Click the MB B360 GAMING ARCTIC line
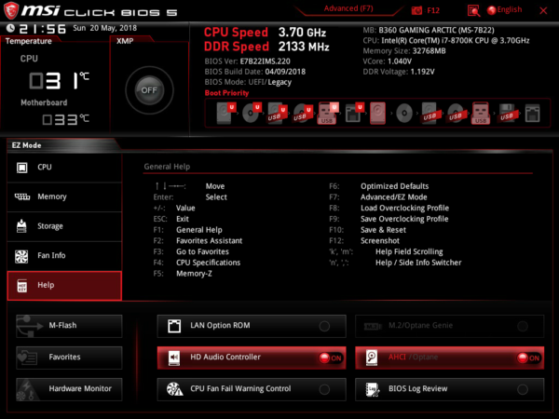Viewport: 559px width, 419px height. tap(429, 30)
